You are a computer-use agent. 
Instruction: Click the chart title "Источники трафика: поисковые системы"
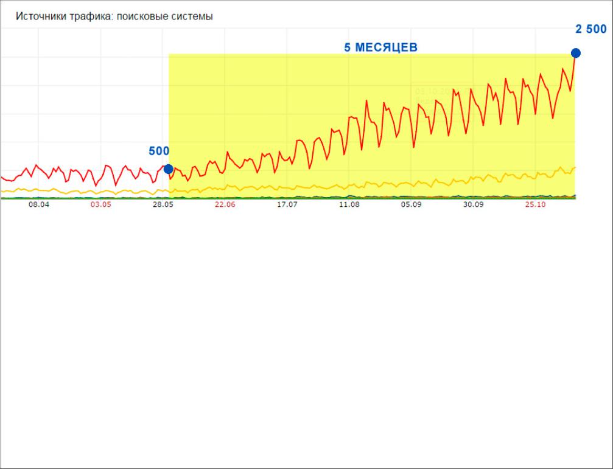pos(114,16)
